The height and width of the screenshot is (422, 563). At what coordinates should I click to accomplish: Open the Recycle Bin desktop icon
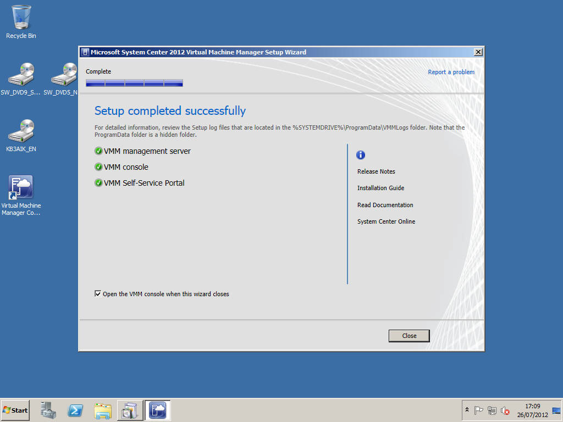tap(21, 21)
